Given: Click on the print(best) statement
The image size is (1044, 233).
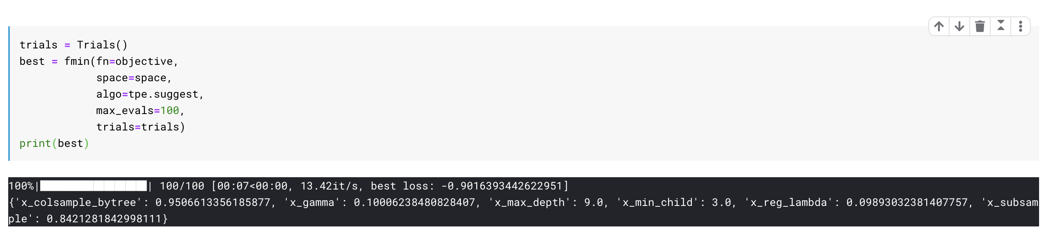Looking at the screenshot, I should (x=54, y=144).
